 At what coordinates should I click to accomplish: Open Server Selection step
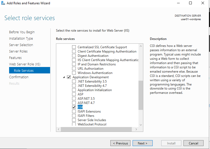[x=21, y=45]
